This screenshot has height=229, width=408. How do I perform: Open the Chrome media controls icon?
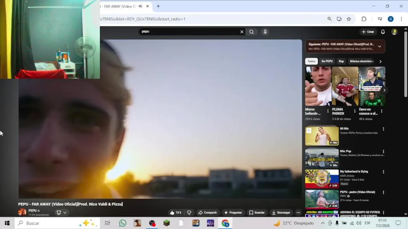(380, 19)
